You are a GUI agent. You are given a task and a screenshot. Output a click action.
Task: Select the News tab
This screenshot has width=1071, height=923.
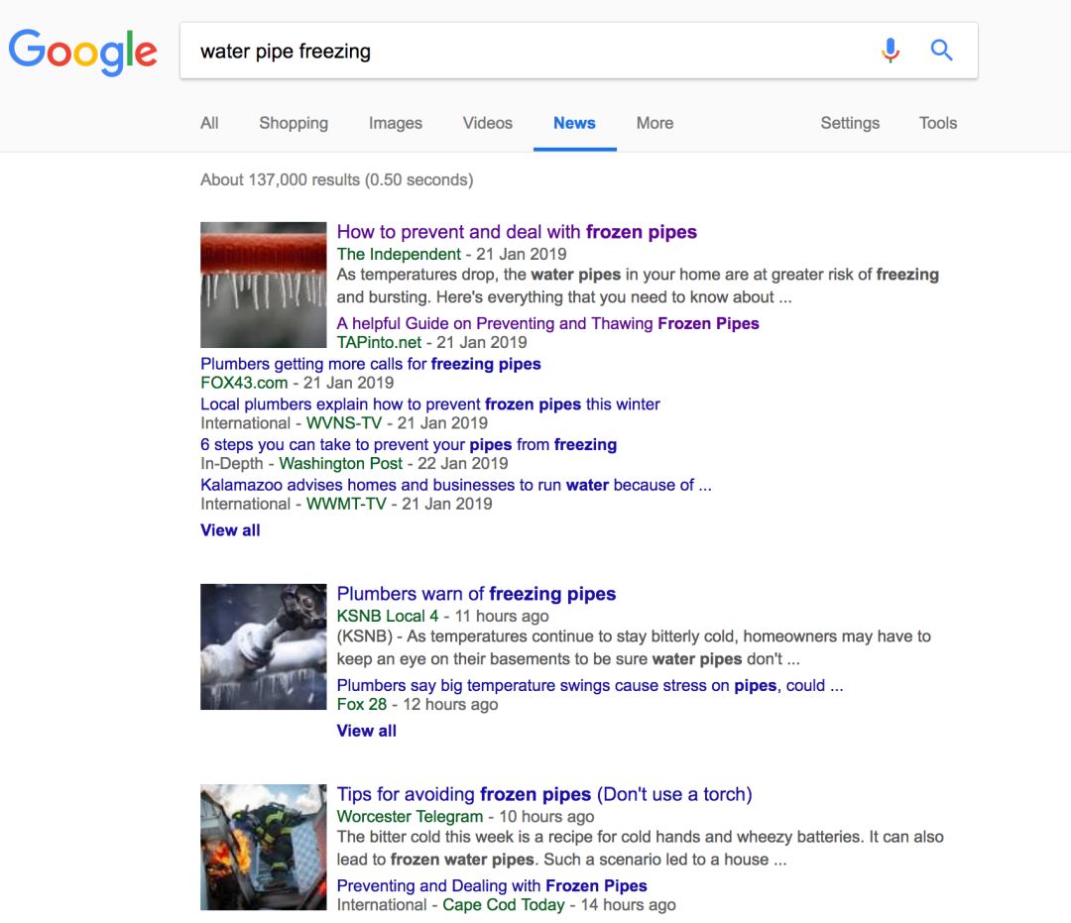574,123
